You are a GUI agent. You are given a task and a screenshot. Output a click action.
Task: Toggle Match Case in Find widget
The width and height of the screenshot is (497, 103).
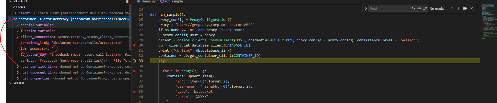413,8
